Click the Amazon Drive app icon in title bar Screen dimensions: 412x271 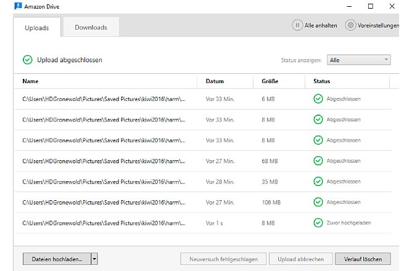pos(18,6)
